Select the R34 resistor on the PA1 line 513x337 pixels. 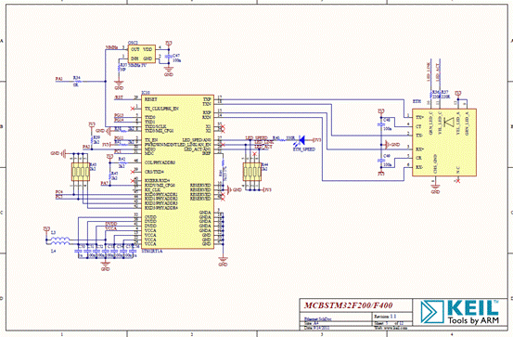pyautogui.click(x=77, y=81)
